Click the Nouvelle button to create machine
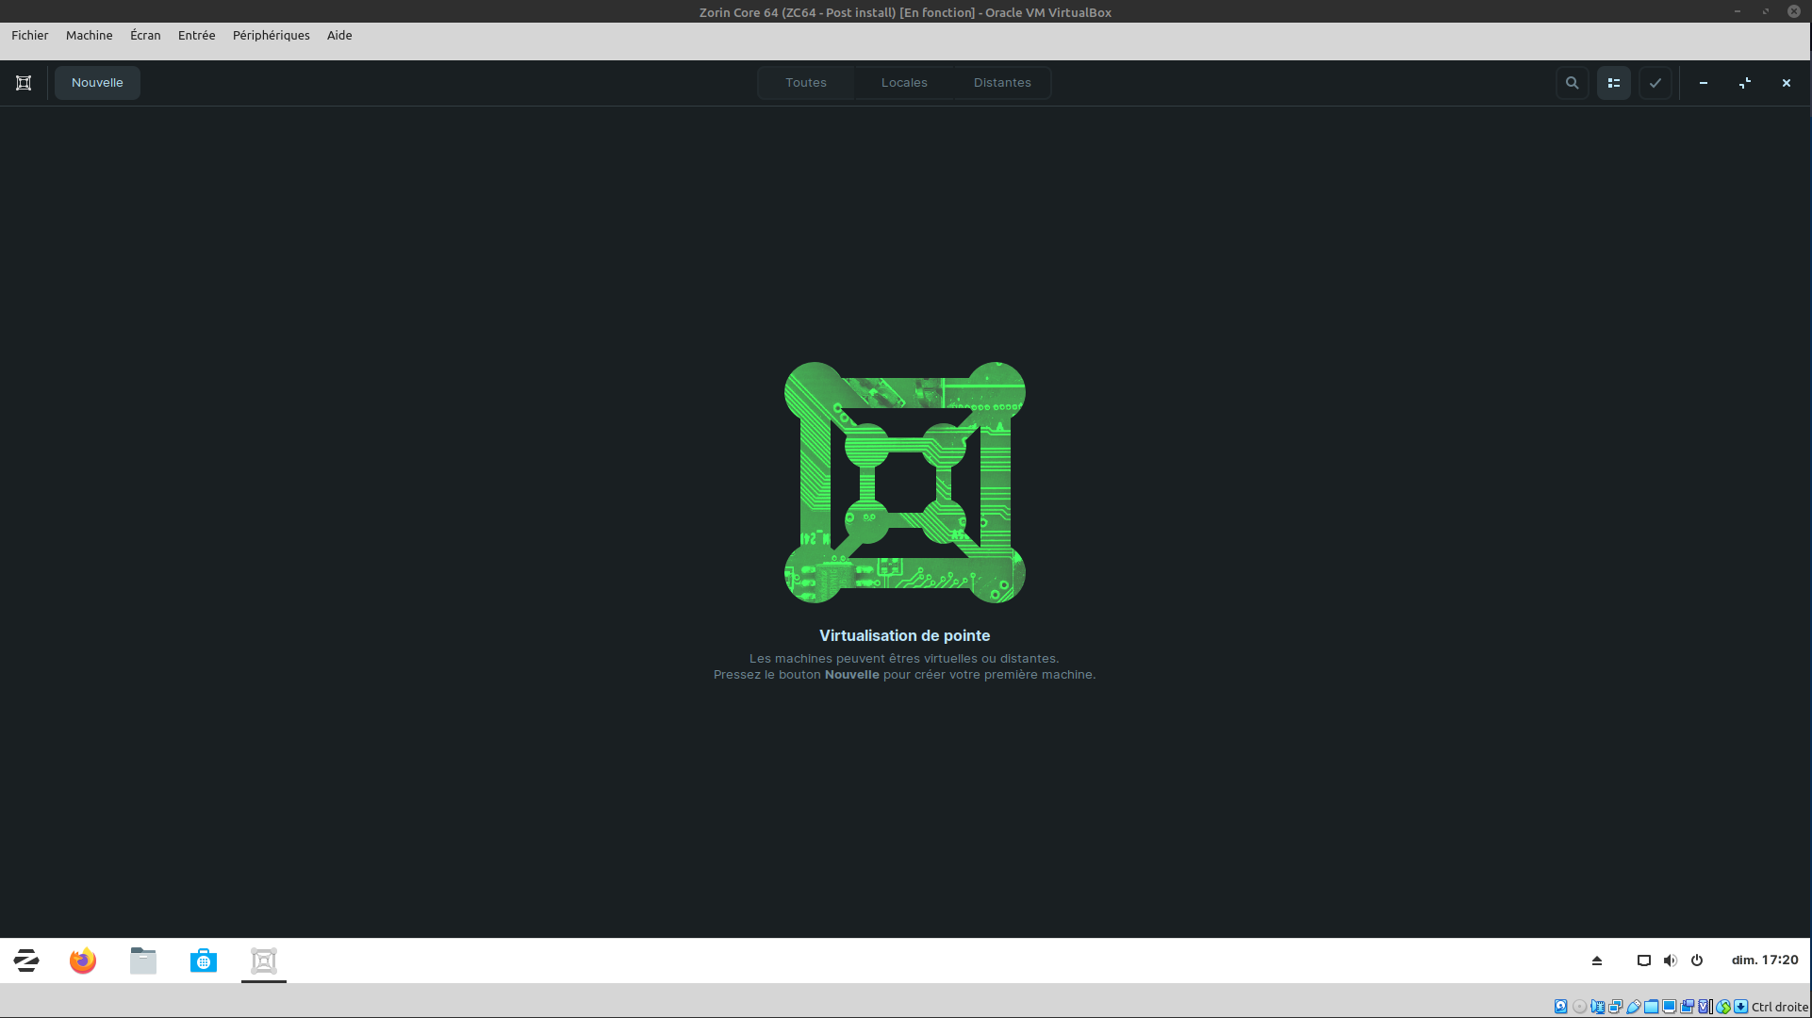1812x1018 pixels. point(97,83)
